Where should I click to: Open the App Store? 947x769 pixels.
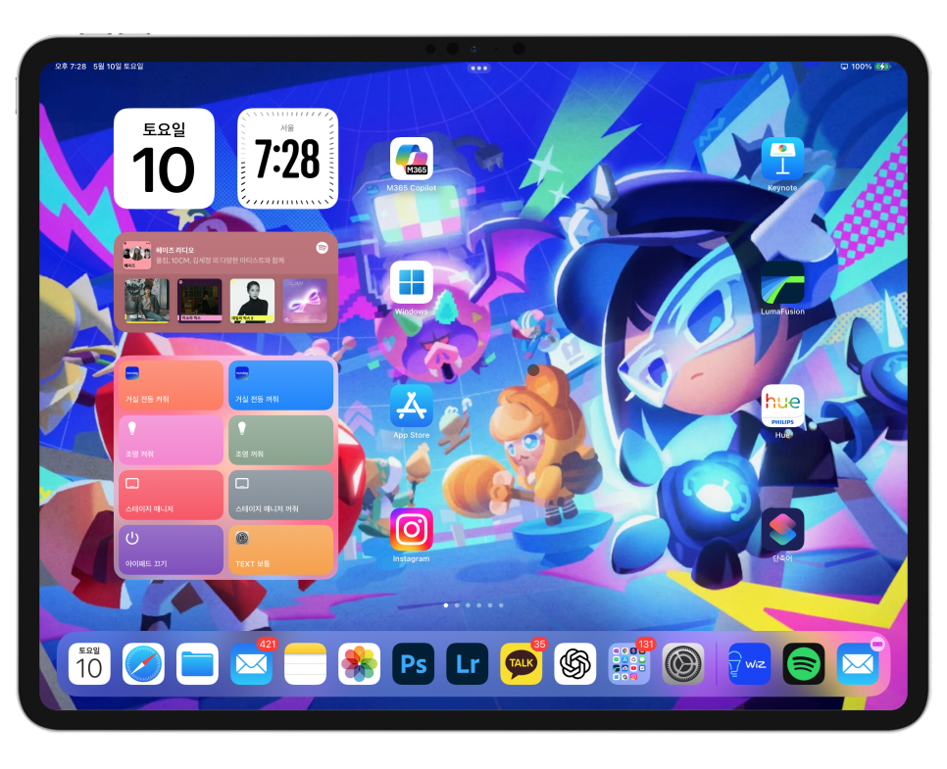tap(412, 407)
